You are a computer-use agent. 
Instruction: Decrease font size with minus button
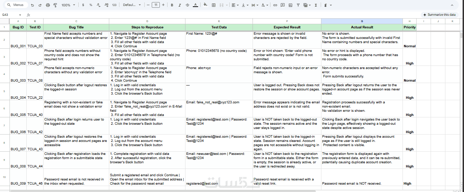click(148, 5)
